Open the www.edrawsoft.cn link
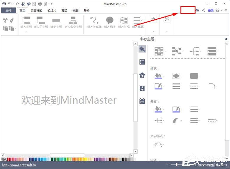Image resolution: width=230 pixels, height=169 pixels. (19, 165)
